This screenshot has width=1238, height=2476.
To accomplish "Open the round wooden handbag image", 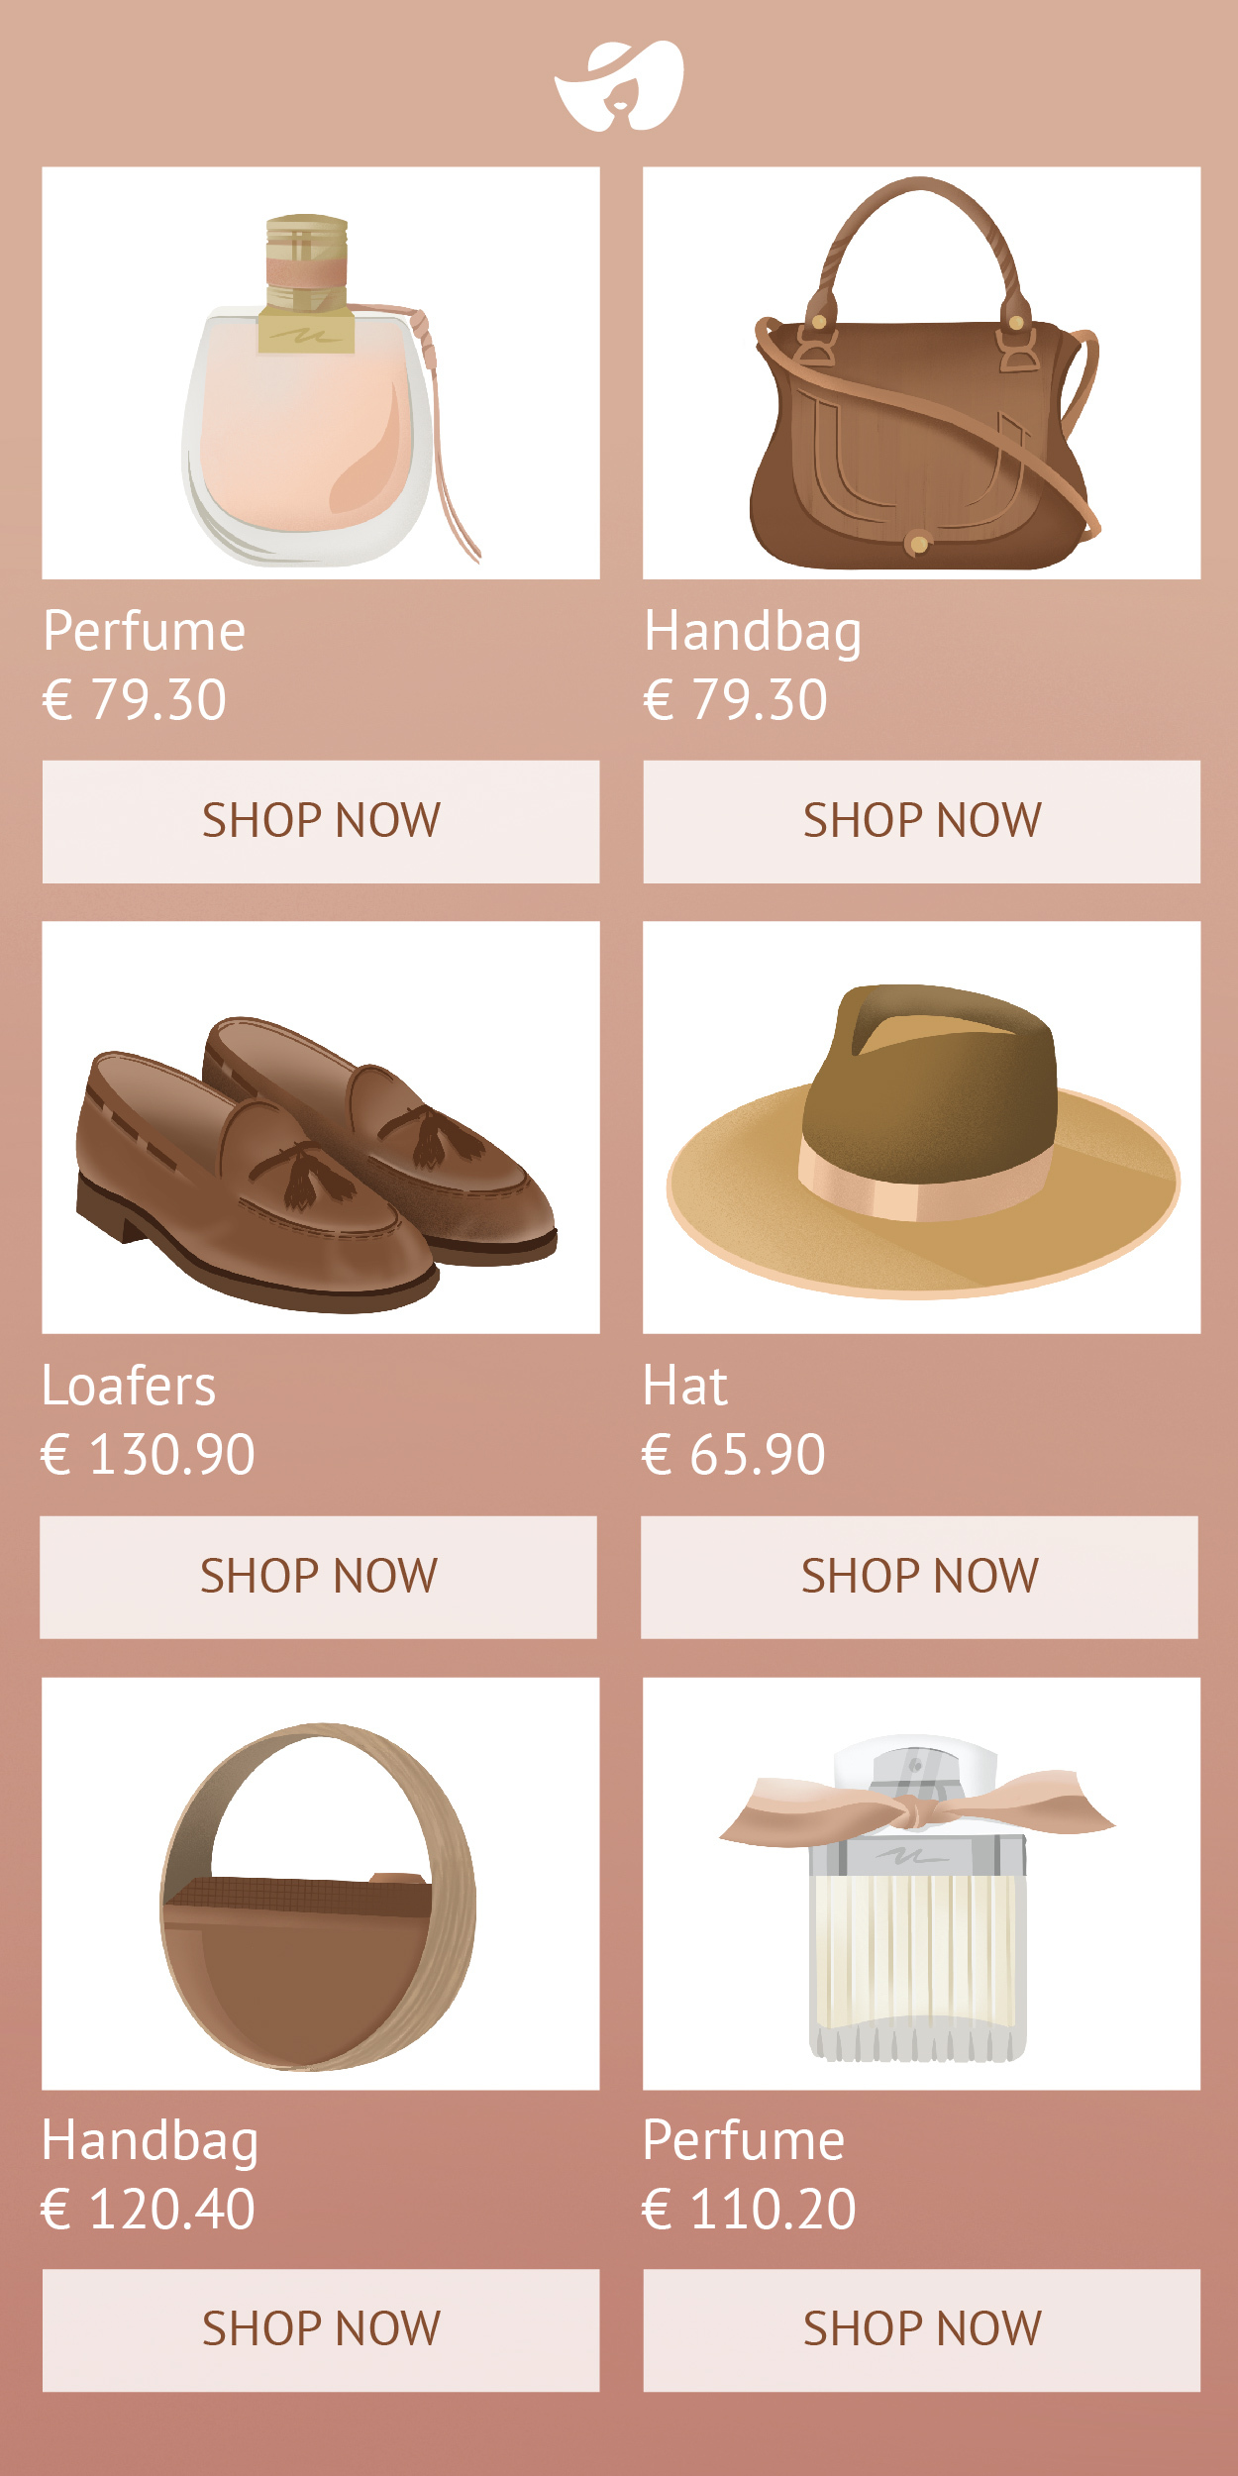I will tap(321, 1884).
